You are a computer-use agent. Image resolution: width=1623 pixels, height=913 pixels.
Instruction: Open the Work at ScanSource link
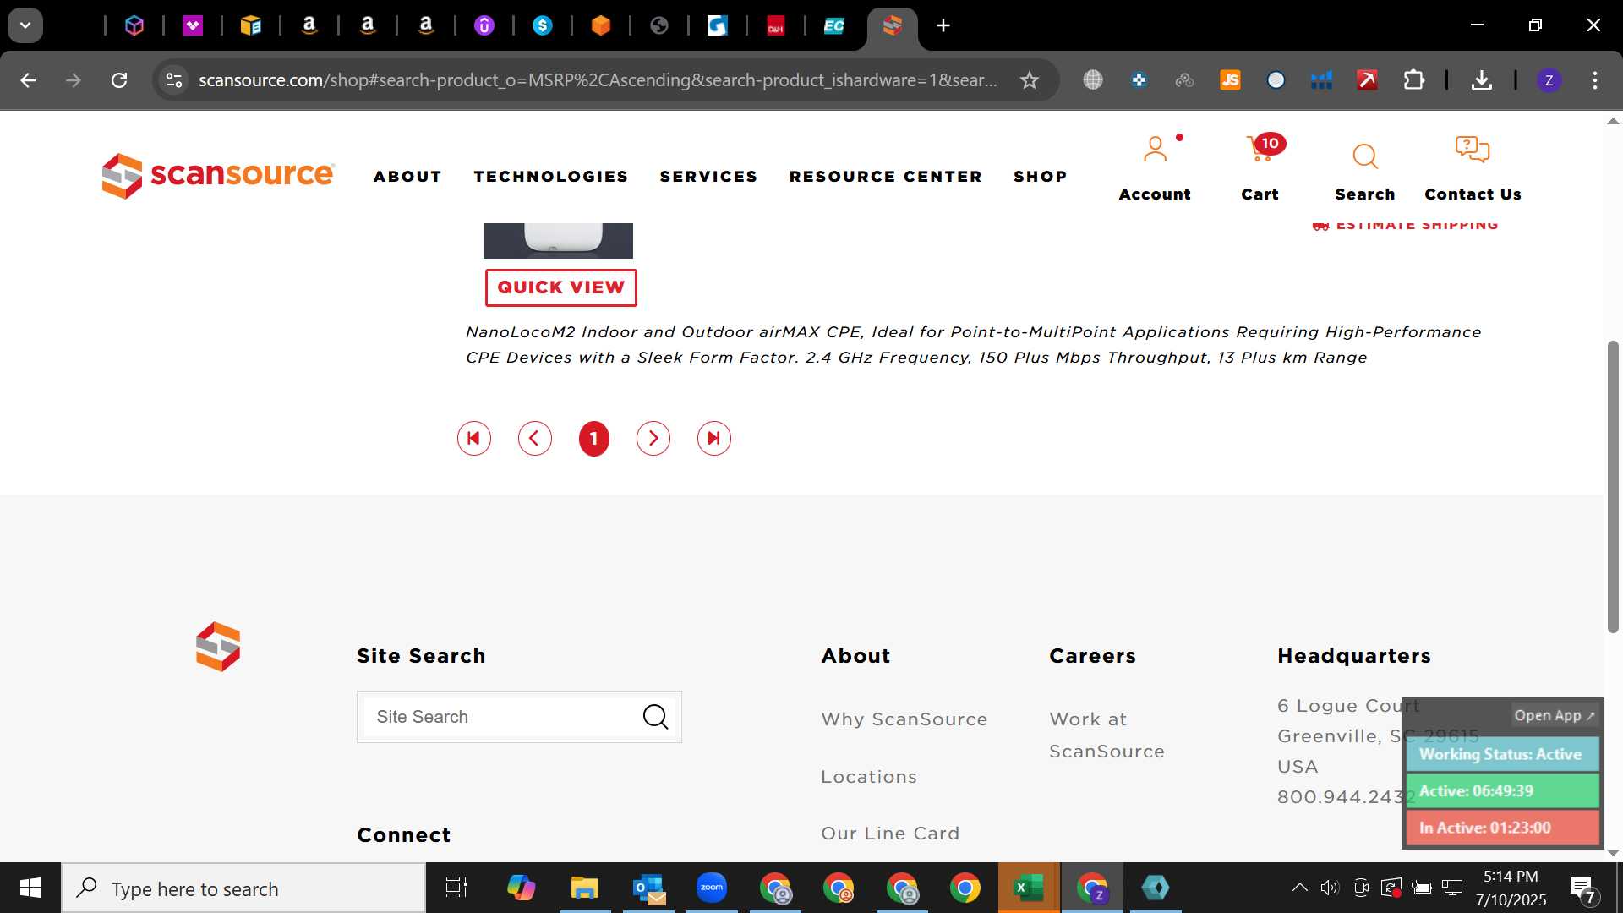tap(1107, 735)
